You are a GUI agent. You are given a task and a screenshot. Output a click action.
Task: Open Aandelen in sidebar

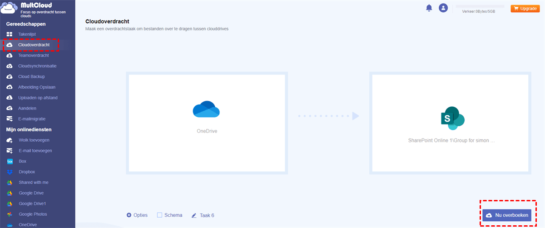(27, 108)
